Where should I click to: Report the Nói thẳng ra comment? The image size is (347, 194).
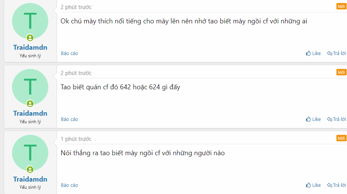[x=69, y=185]
